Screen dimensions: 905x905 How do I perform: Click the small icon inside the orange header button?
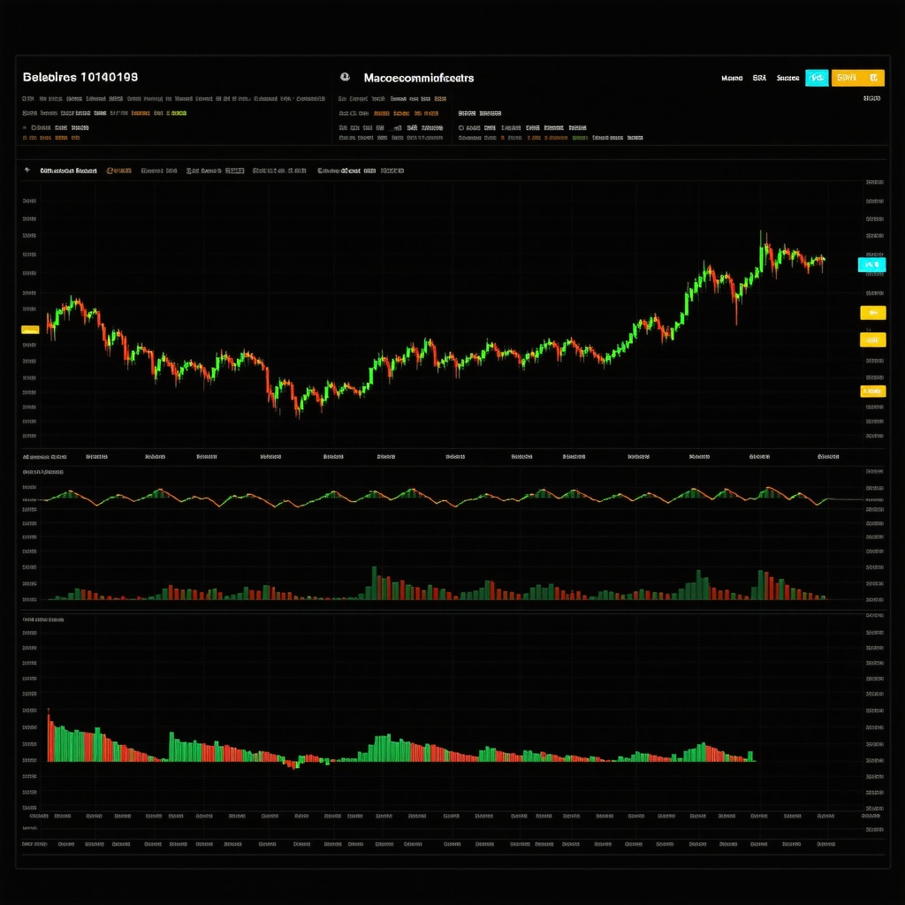click(x=874, y=78)
